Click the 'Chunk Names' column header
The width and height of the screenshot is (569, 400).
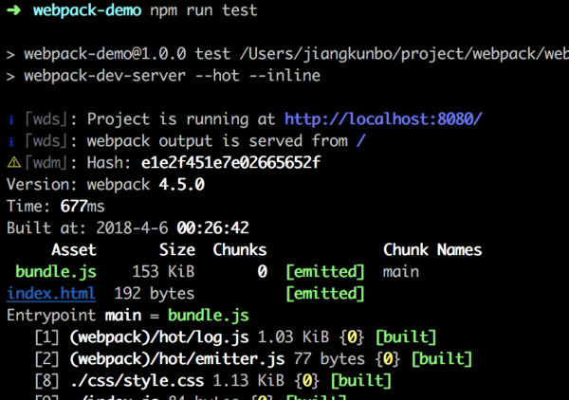(432, 250)
